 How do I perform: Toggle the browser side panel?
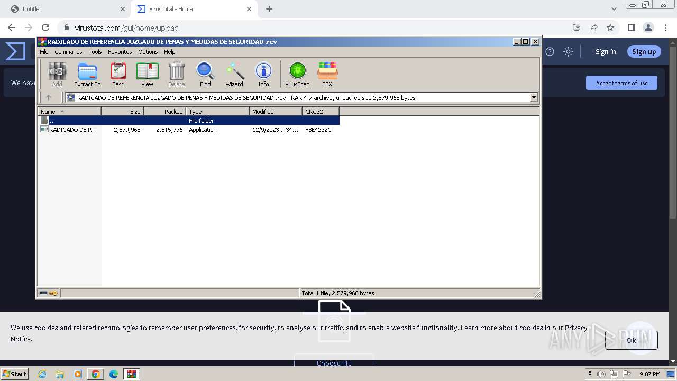point(631,28)
